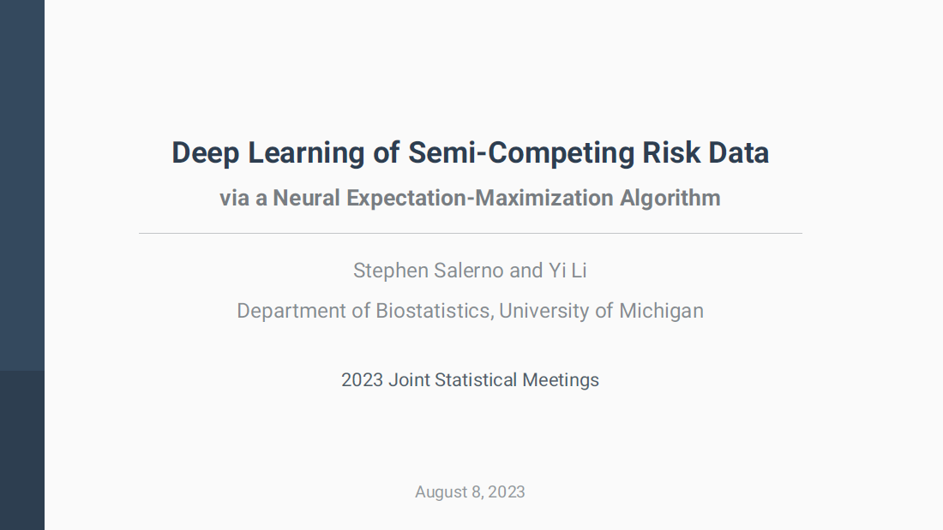Click the slide title "Deep Learning of Semi-Competing Risk Data"

[x=470, y=153]
